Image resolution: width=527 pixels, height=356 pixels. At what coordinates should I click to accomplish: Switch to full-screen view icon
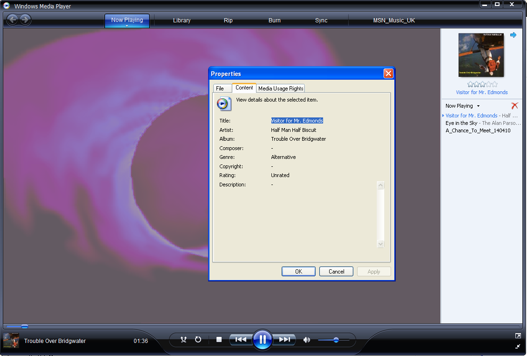point(518,336)
